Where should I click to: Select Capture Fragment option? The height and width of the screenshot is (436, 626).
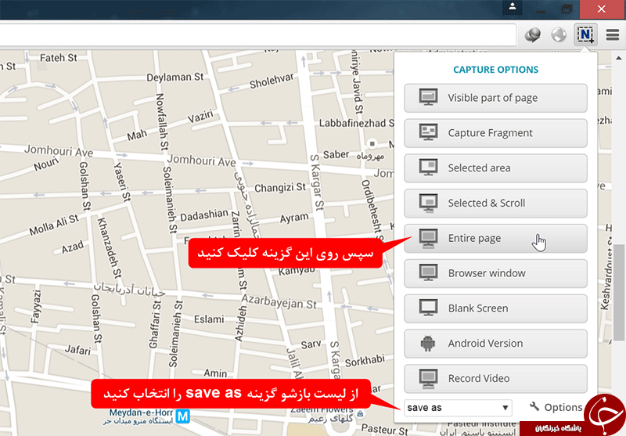[495, 133]
